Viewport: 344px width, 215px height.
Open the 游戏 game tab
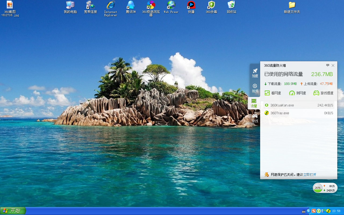255,118
